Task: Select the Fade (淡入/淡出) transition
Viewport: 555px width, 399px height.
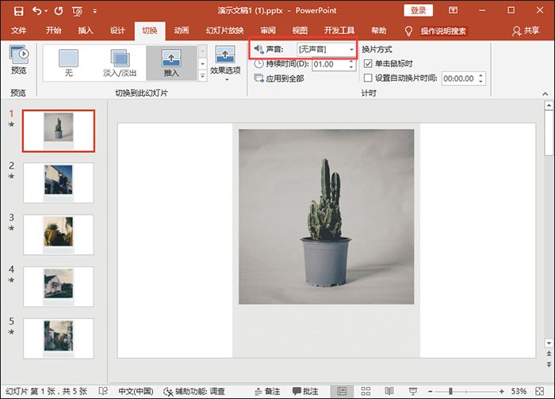Action: point(121,63)
